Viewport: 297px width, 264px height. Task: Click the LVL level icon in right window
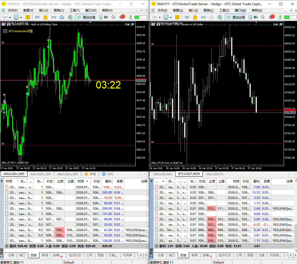point(280,17)
